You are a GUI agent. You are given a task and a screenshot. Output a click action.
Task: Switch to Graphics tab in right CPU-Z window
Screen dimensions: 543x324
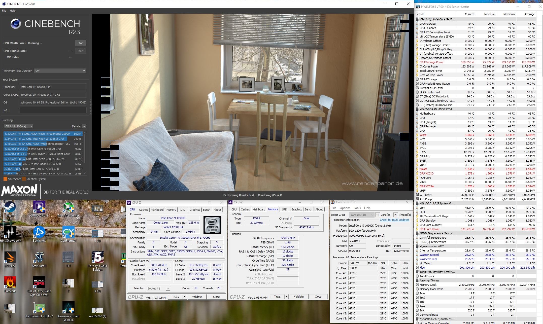pos(296,209)
